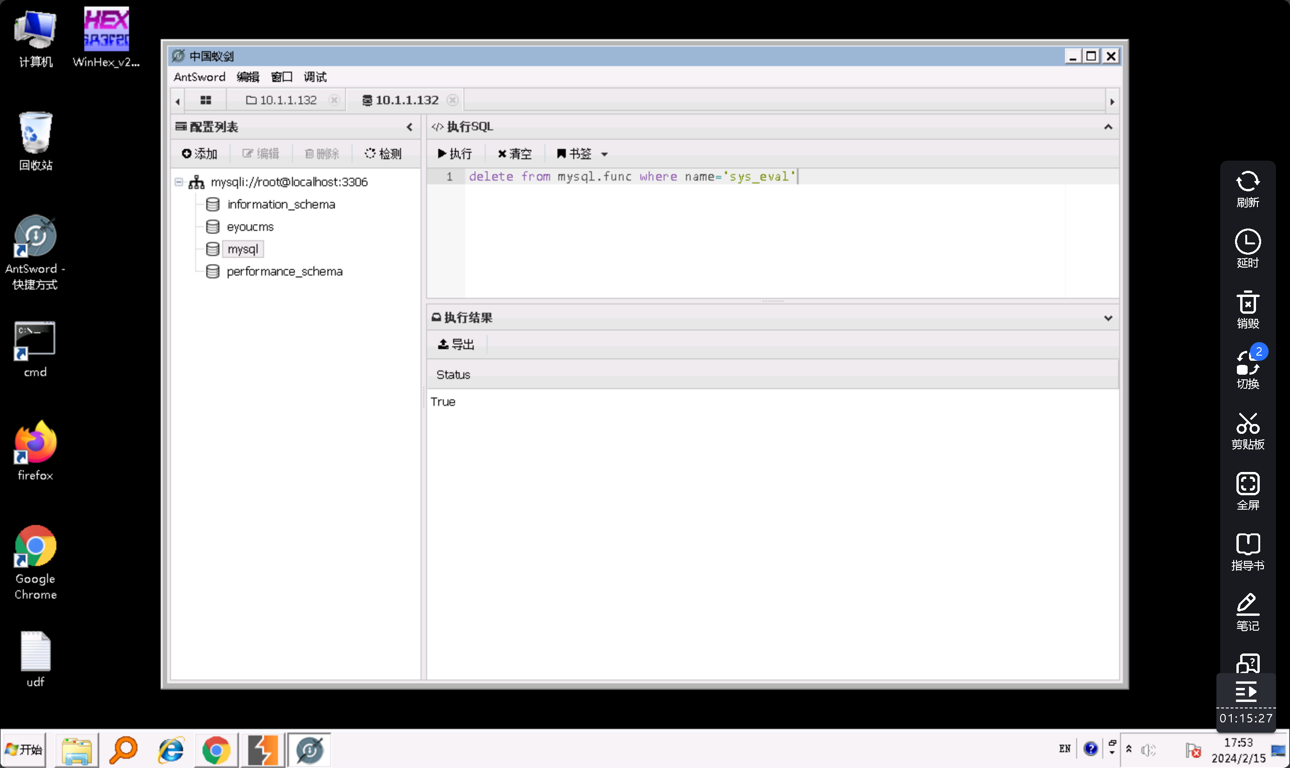Click the Add (添加) configuration button

(199, 154)
